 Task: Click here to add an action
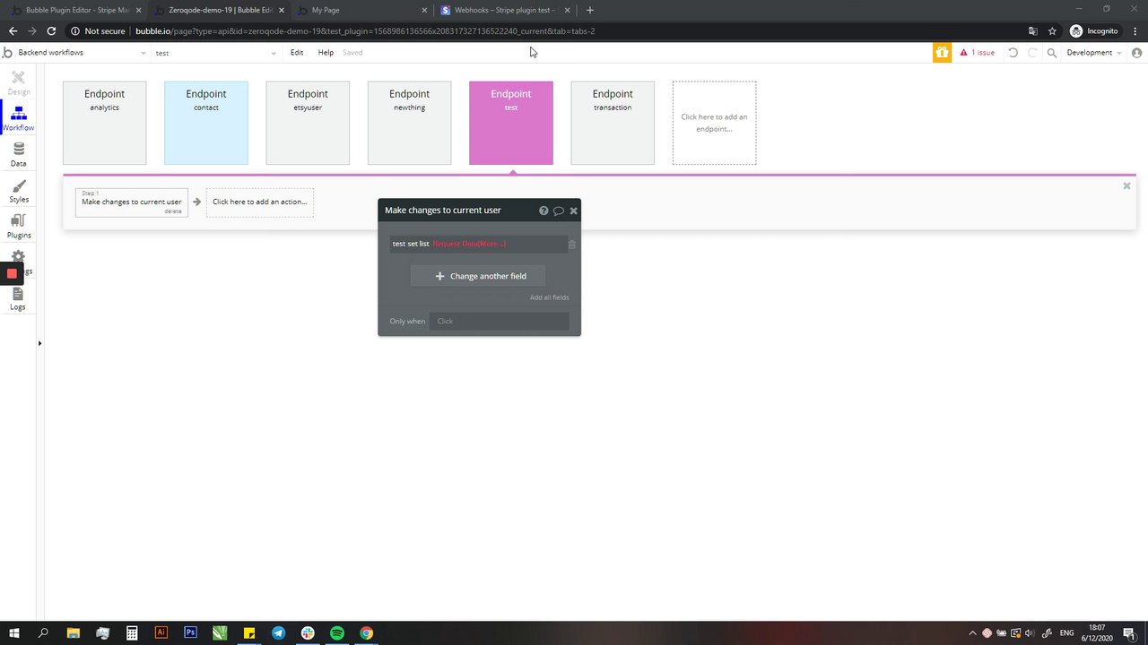click(260, 202)
